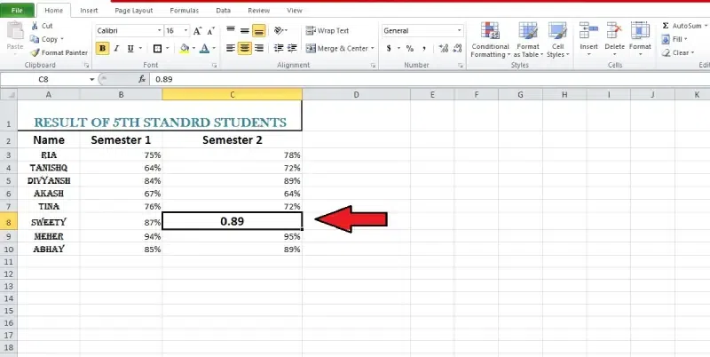Viewport: 710px width, 357px height.
Task: Click the Middle Align icon
Action: pyautogui.click(x=245, y=31)
